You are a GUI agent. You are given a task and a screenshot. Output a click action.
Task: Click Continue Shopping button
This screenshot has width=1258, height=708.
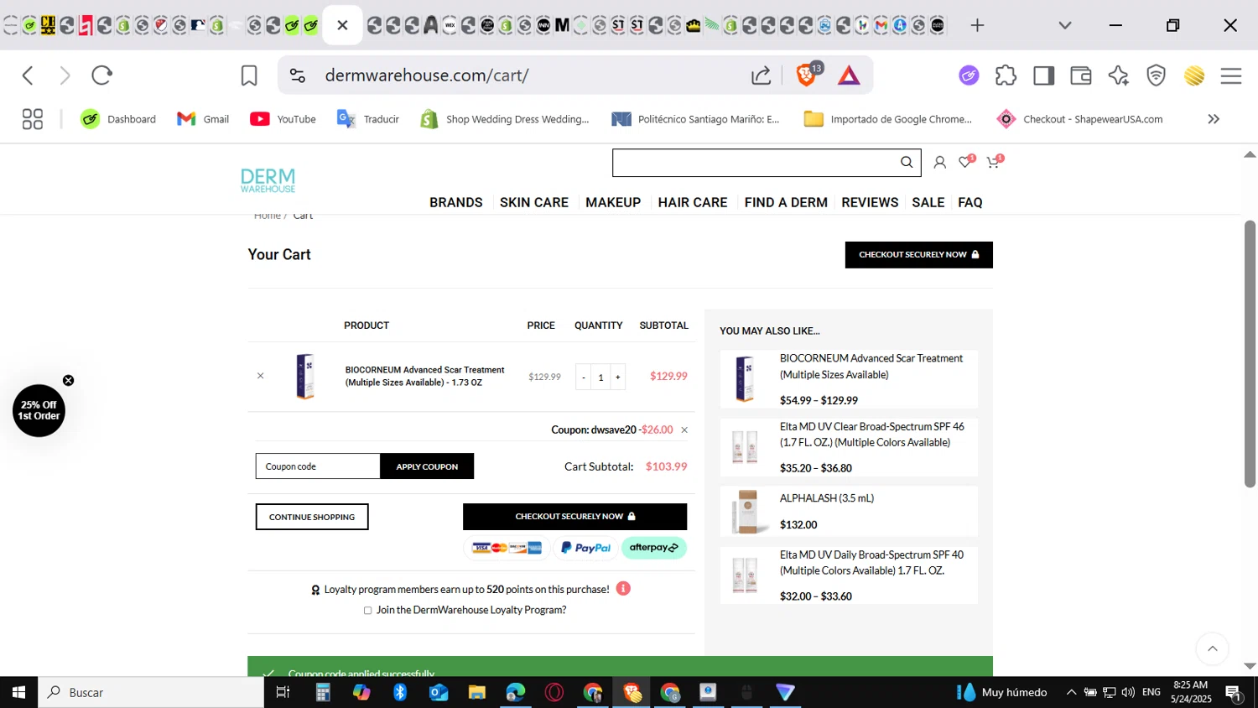312,517
